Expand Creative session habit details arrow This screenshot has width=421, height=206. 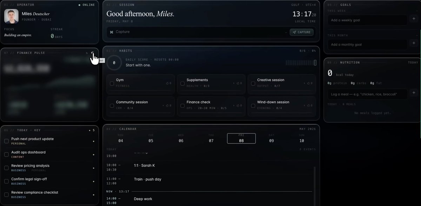click(304, 83)
